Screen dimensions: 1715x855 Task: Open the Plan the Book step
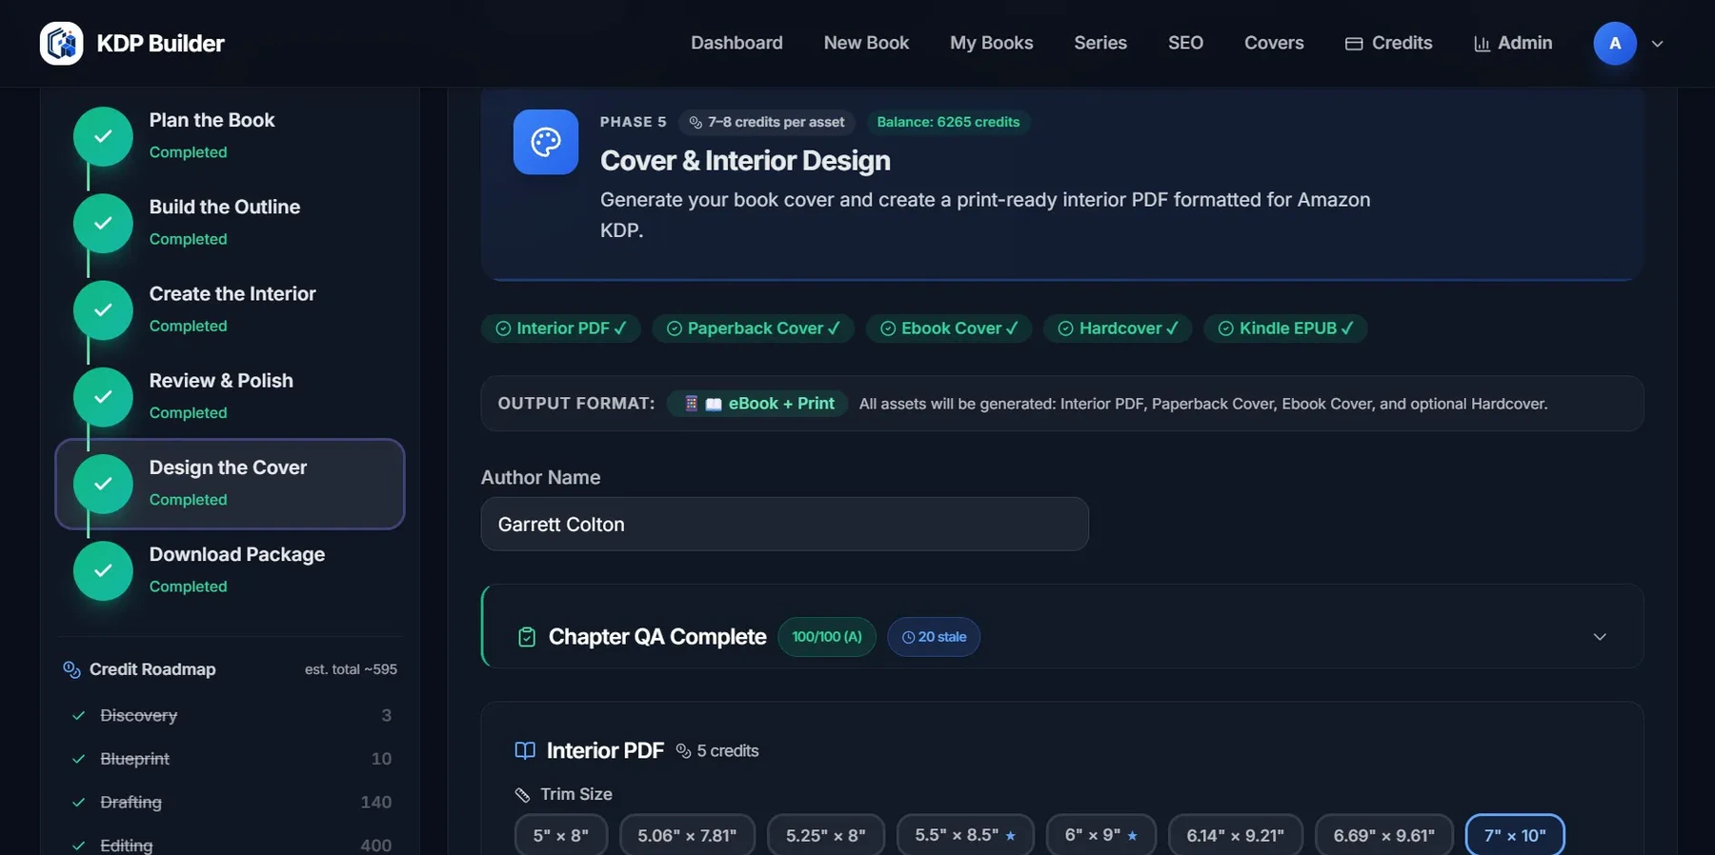point(230,136)
